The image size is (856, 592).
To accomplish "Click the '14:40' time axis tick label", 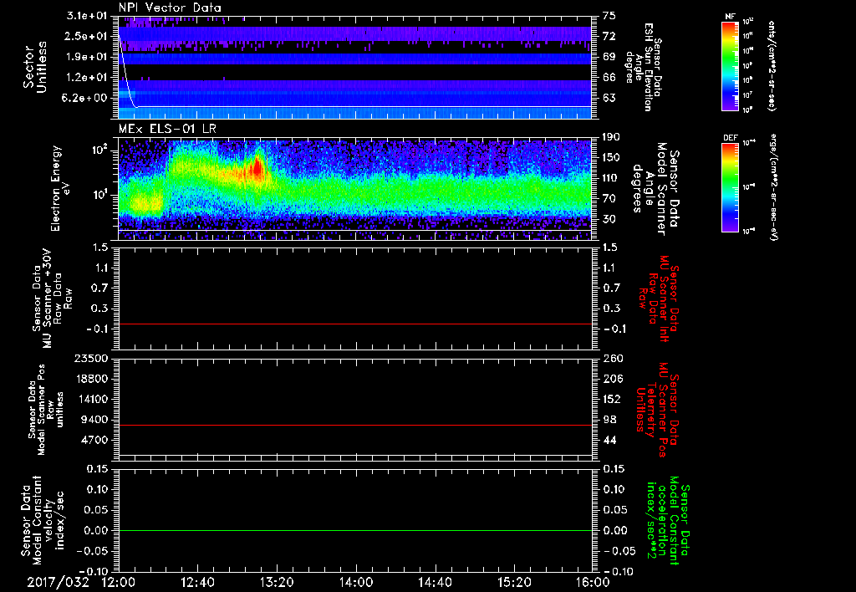I will 435,582.
